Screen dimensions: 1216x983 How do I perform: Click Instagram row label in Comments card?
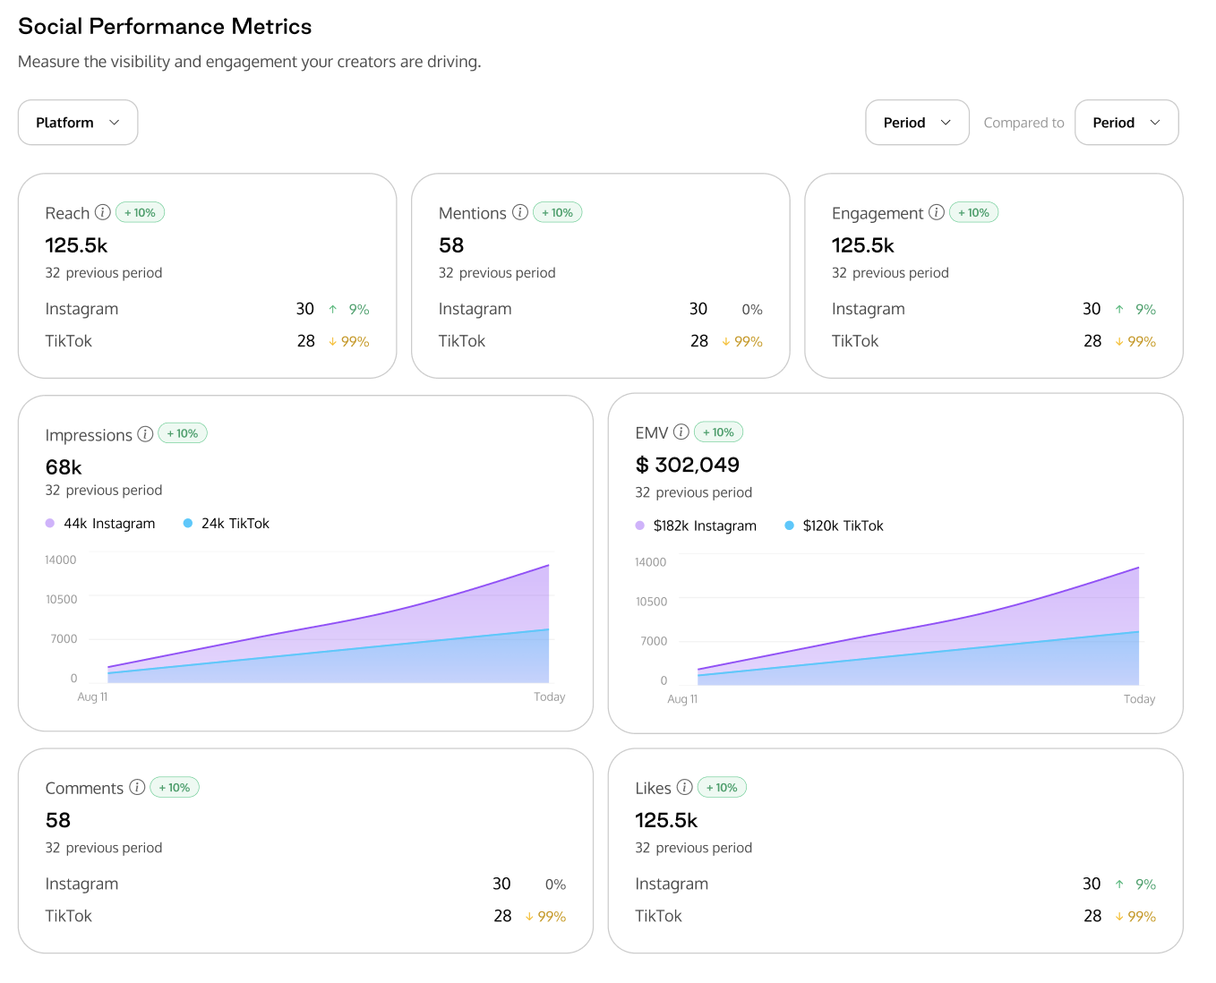(x=81, y=884)
